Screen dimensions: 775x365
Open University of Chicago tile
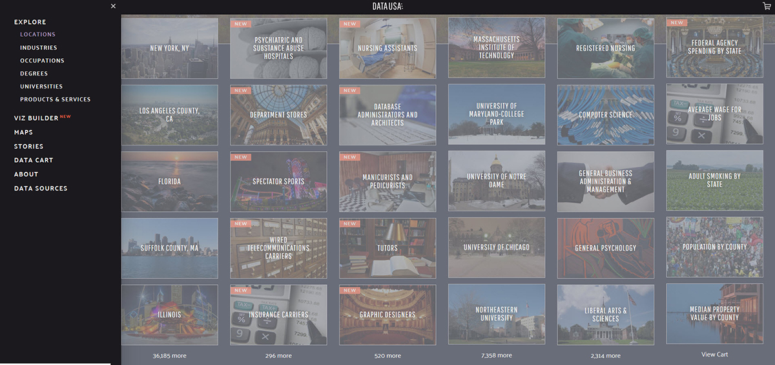[x=497, y=248]
